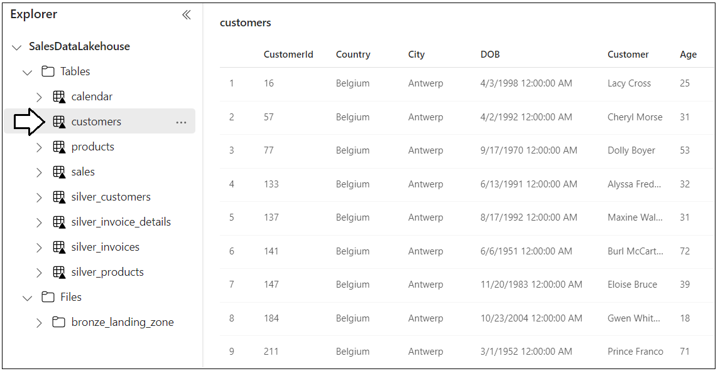Click the silver_invoices table icon

(x=58, y=247)
